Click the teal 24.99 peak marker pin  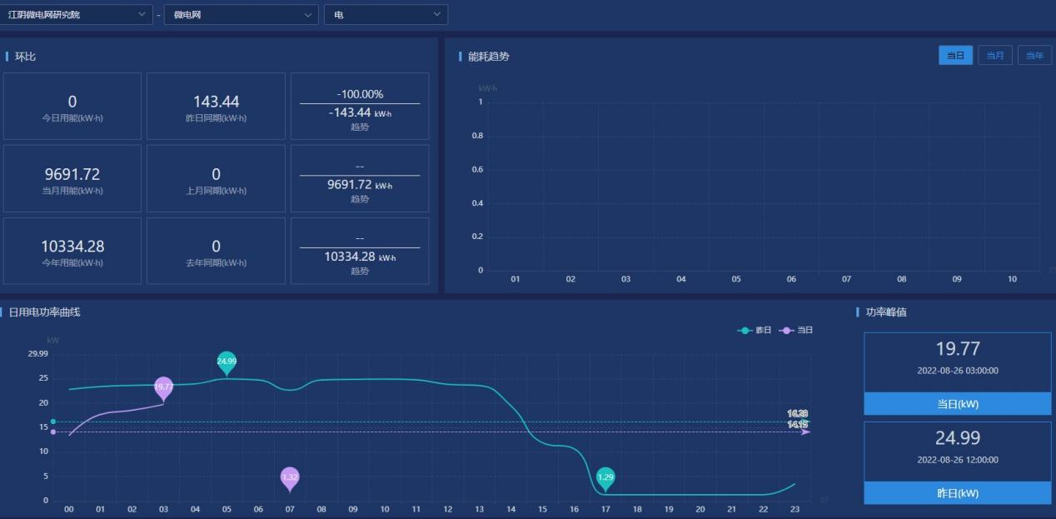226,362
